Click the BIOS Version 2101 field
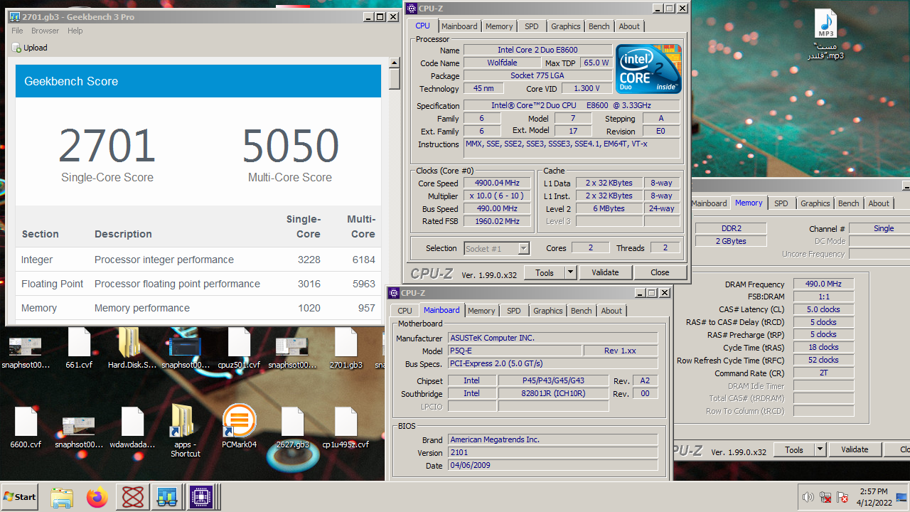Screen dimensions: 910x512 (552, 452)
